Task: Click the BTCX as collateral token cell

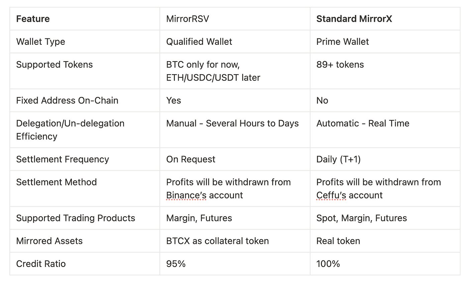Action: [217, 241]
